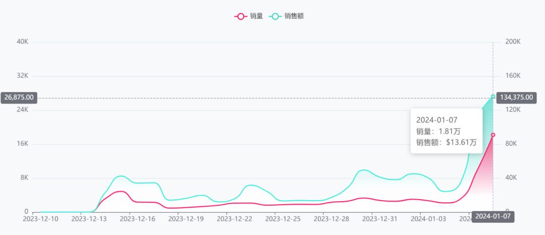Toggle the 销售额 legend marker icon
This screenshot has width=545, height=235.
(x=275, y=16)
